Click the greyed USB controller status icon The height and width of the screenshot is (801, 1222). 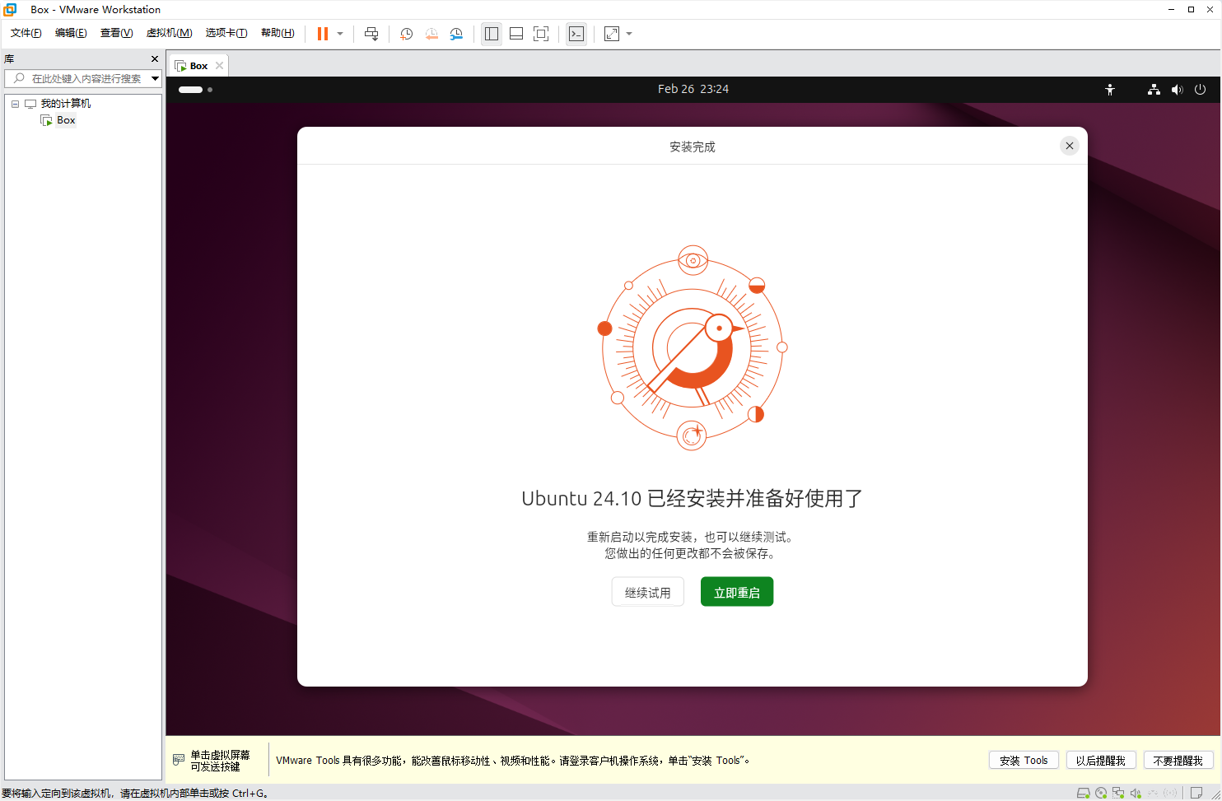click(1153, 794)
